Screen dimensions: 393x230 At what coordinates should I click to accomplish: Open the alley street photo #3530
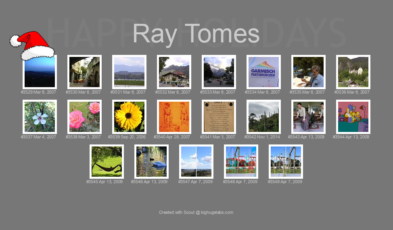pyautogui.click(x=84, y=72)
